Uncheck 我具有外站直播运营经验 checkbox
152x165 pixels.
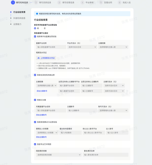point(35,36)
